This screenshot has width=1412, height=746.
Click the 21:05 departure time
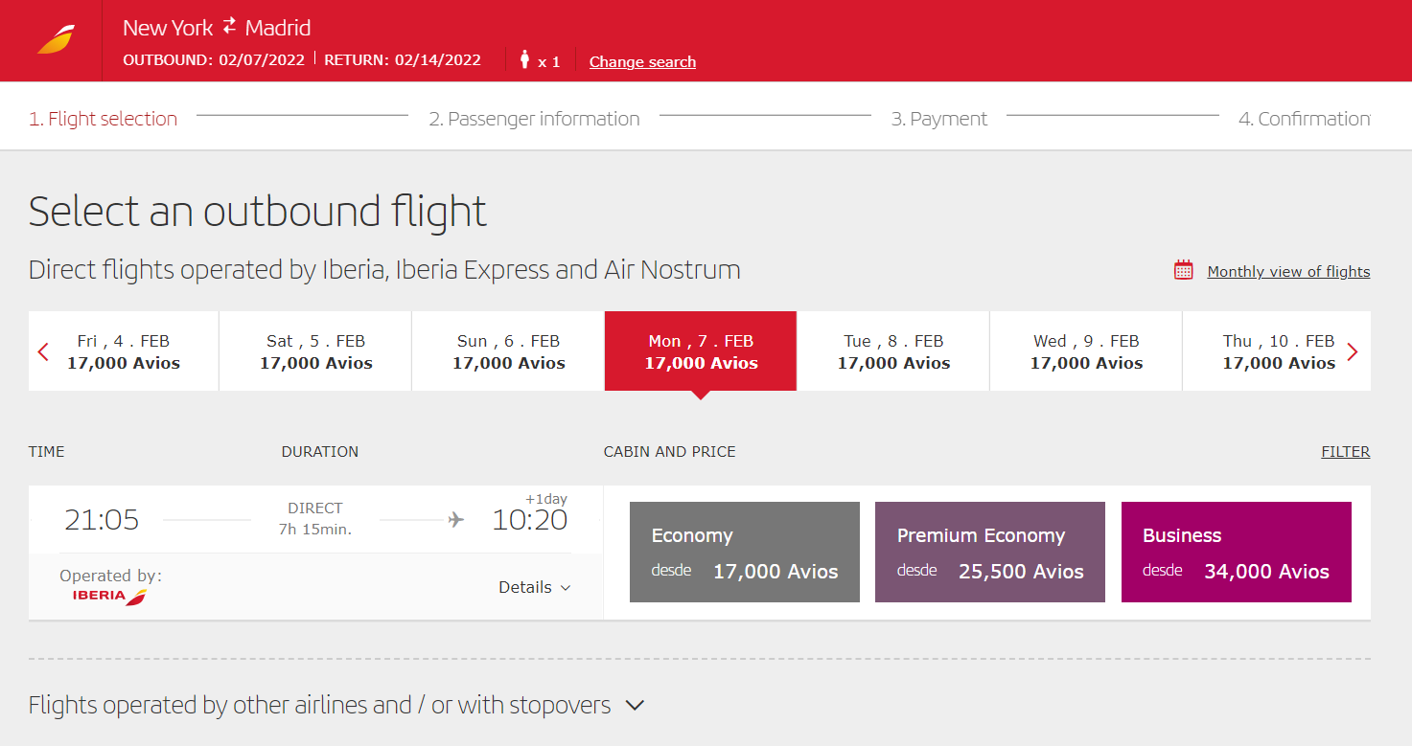tap(102, 520)
